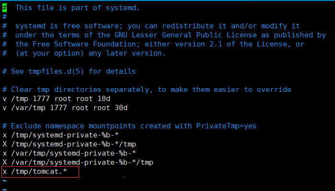Screen dimensions: 335x191
Task: Click the line 'x /var/tmp/systemd-private-%b-*'
Action: pos(69,154)
